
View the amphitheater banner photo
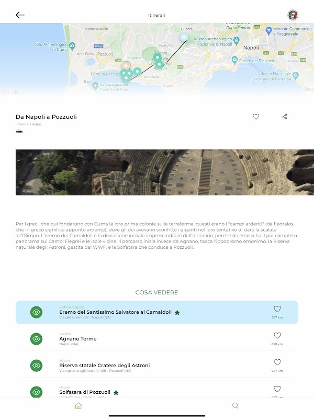coord(165,172)
